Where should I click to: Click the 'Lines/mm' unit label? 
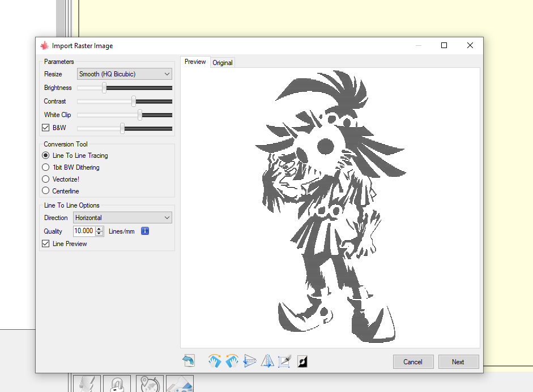click(x=121, y=231)
